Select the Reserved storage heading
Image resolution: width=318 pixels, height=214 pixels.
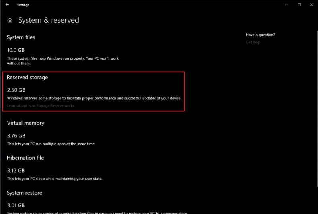click(x=27, y=78)
